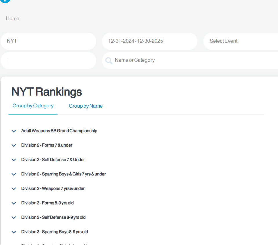Click the blue logo icon at top
This screenshot has width=278, height=245.
click(5, 1)
